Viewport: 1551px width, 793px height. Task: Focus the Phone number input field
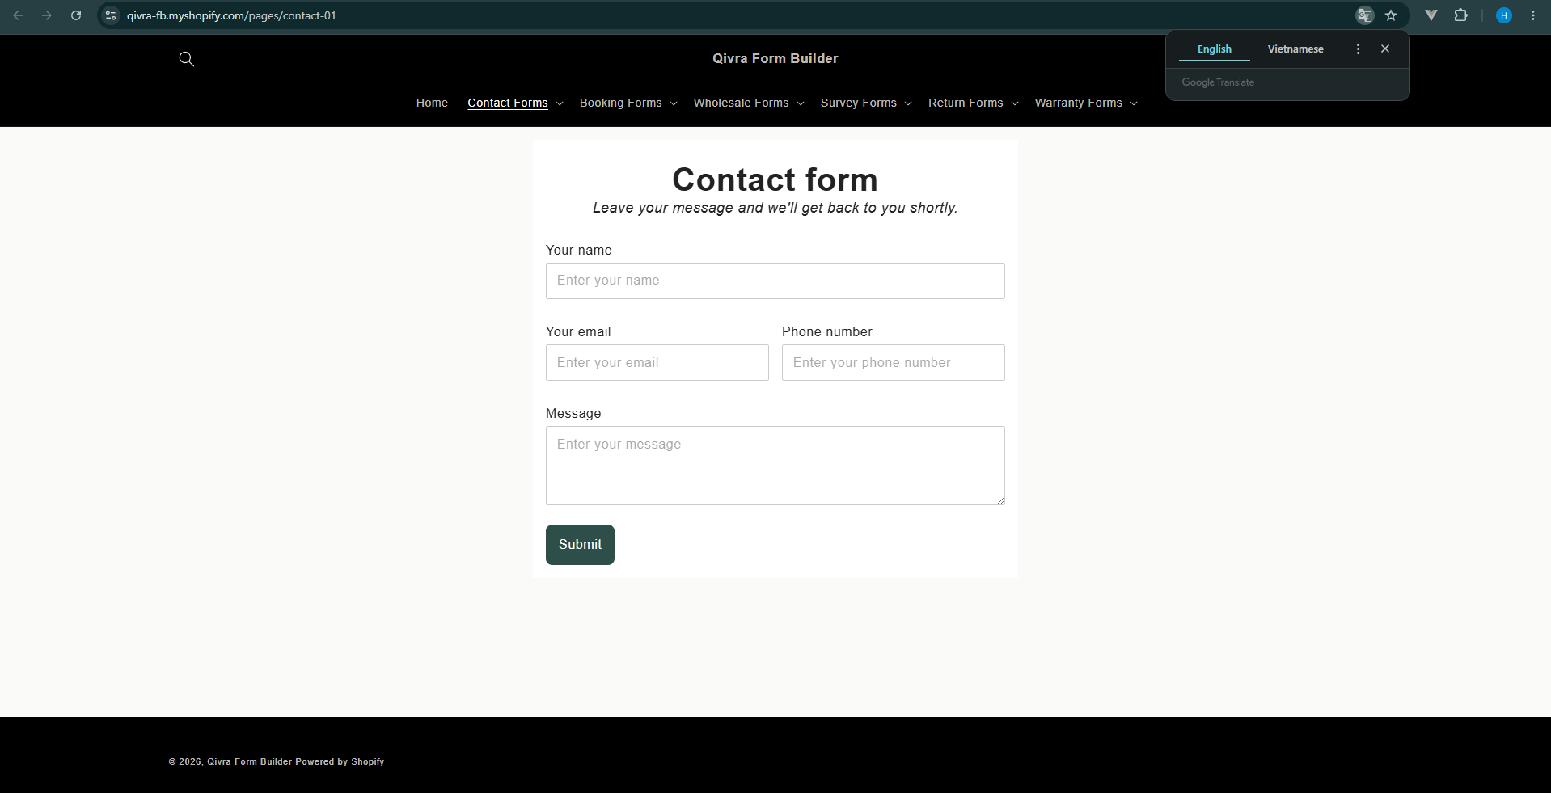pos(893,362)
